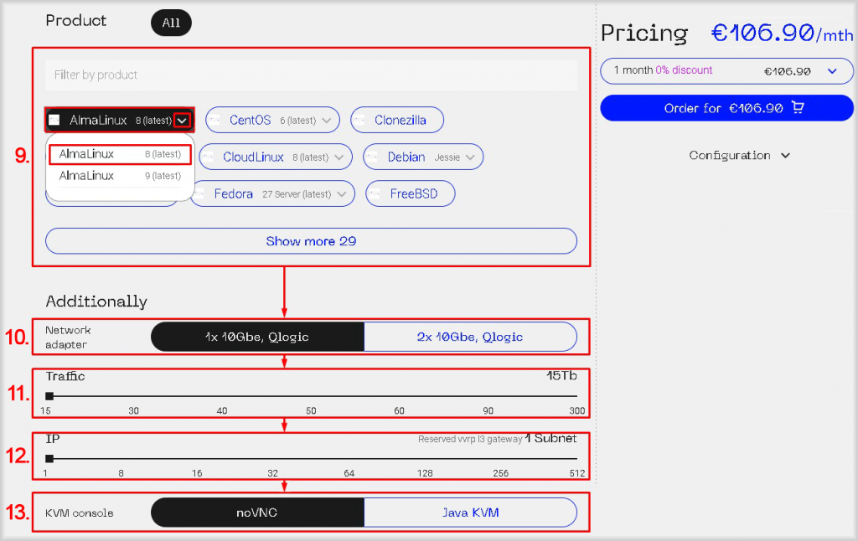Select the CentOS product chip
This screenshot has height=541, width=858.
point(272,121)
